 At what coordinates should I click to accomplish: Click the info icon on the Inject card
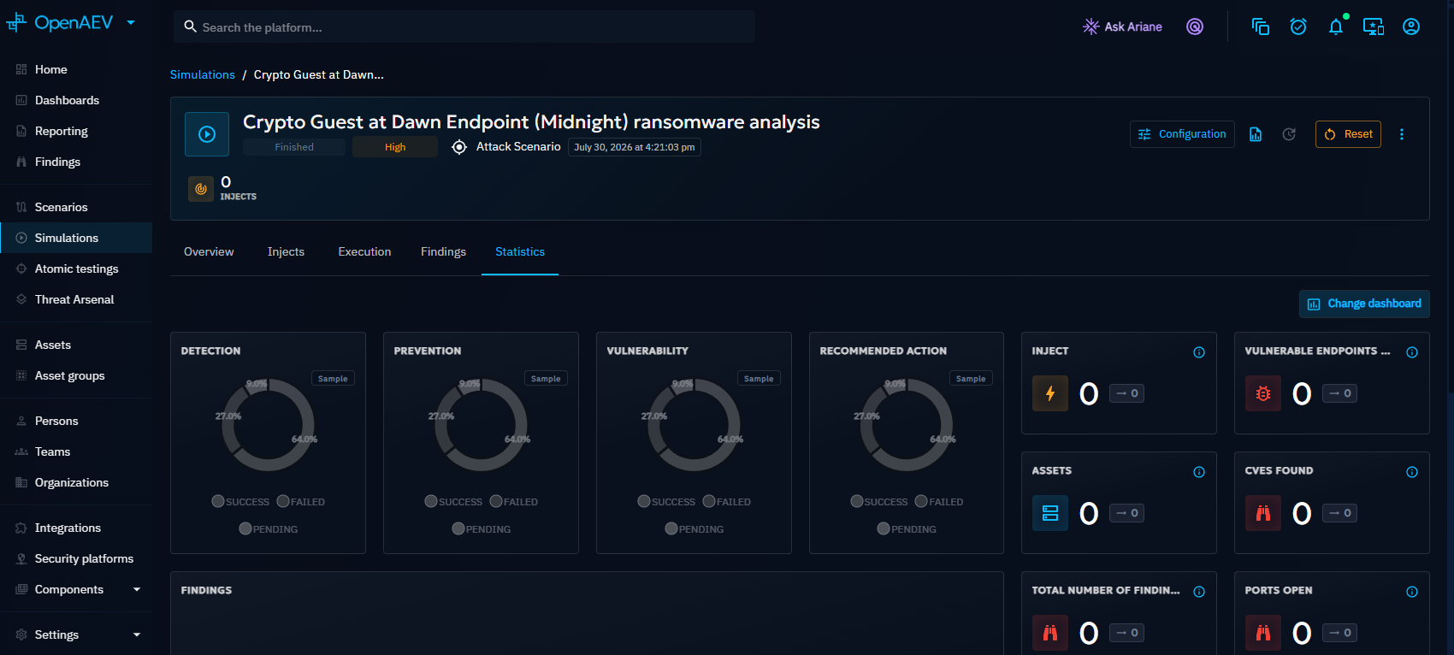pos(1199,352)
